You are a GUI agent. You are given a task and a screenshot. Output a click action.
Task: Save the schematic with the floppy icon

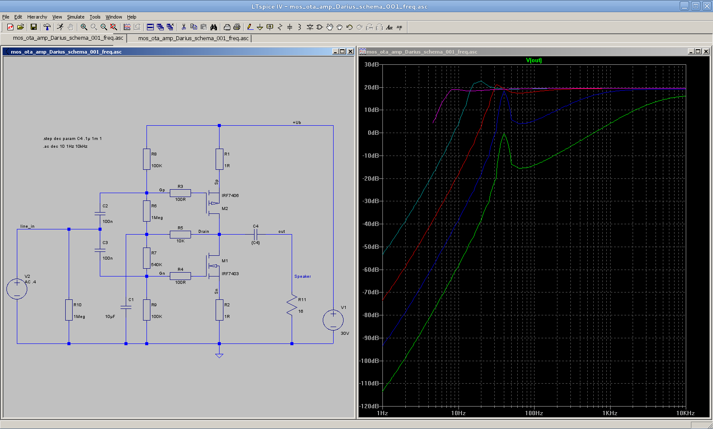33,27
